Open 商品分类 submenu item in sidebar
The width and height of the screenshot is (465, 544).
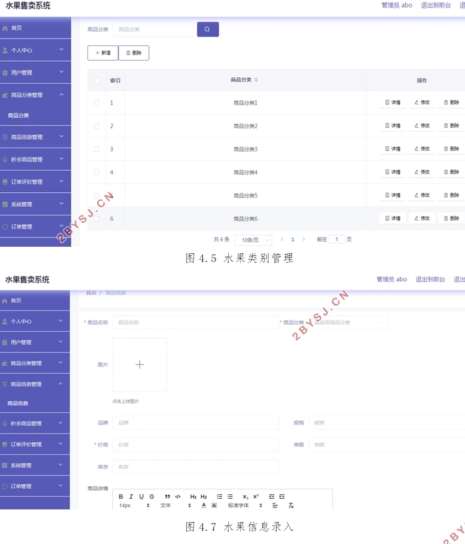coord(19,116)
